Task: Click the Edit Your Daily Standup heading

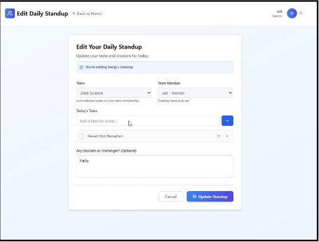Action: click(109, 47)
